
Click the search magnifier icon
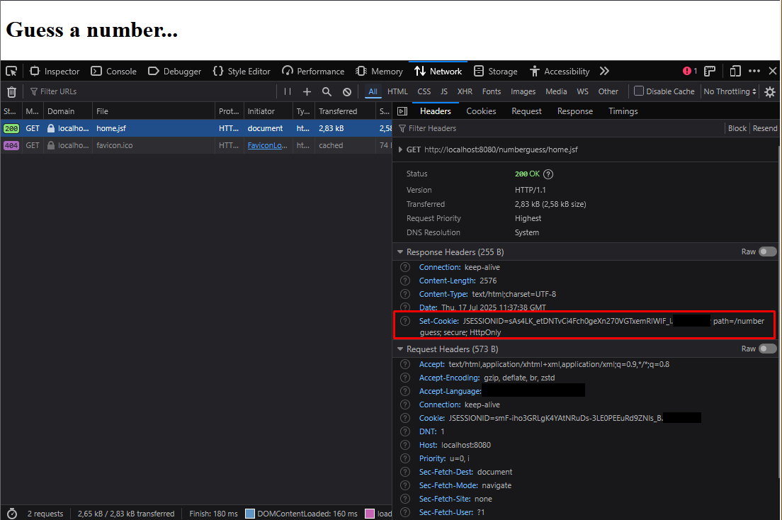click(327, 91)
